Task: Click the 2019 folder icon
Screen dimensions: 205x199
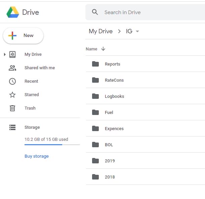Action: pyautogui.click(x=95, y=161)
